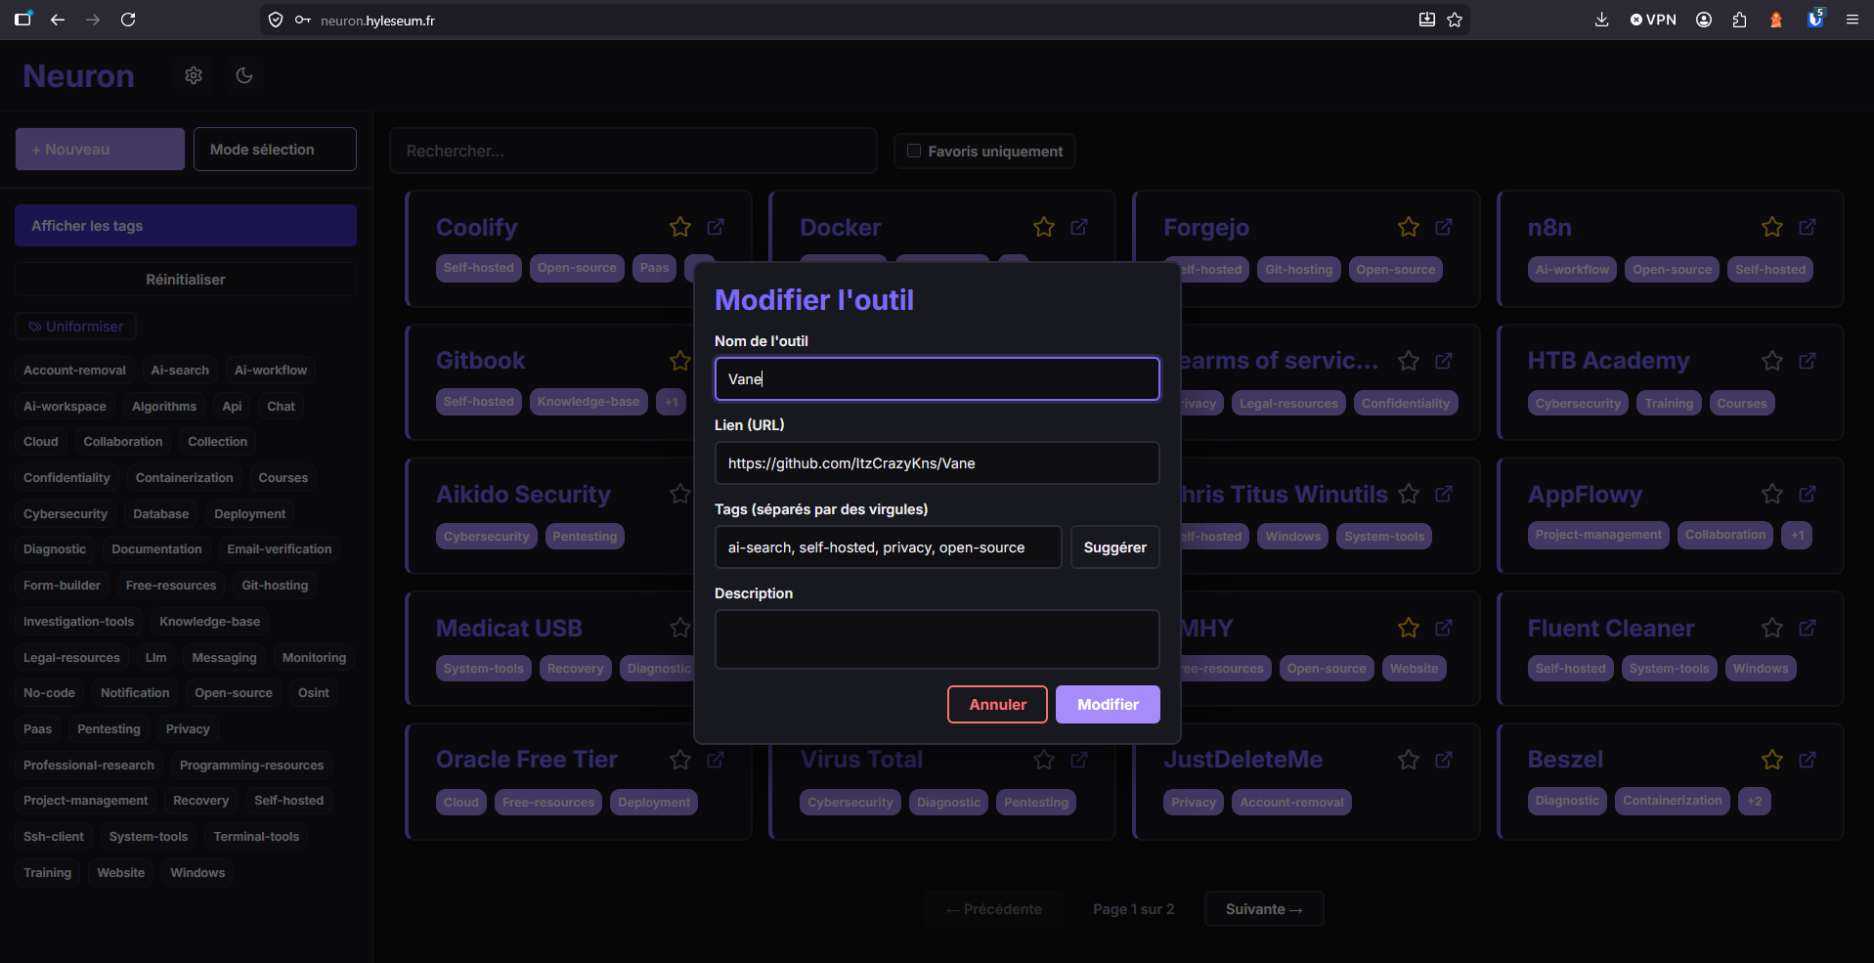
Task: Filter by the Cybersecurity sidebar tag
Action: (65, 513)
